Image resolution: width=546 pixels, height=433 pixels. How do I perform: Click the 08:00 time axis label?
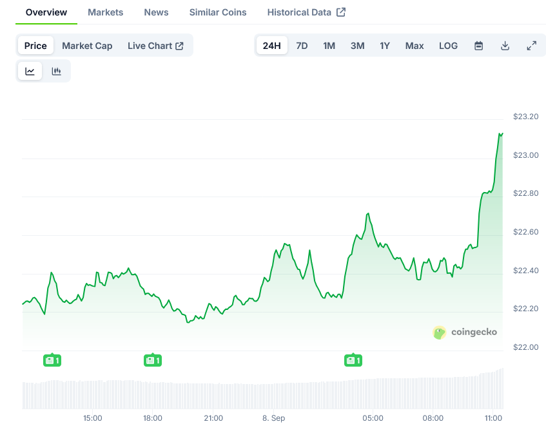(x=433, y=418)
